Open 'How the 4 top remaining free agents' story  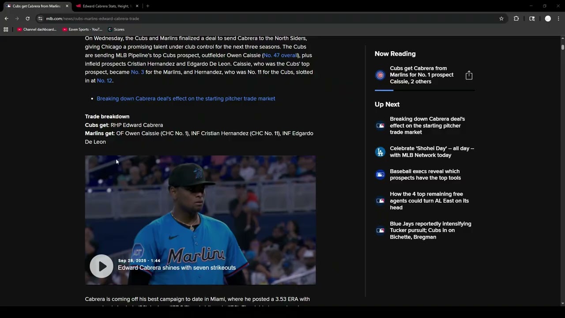tap(429, 201)
